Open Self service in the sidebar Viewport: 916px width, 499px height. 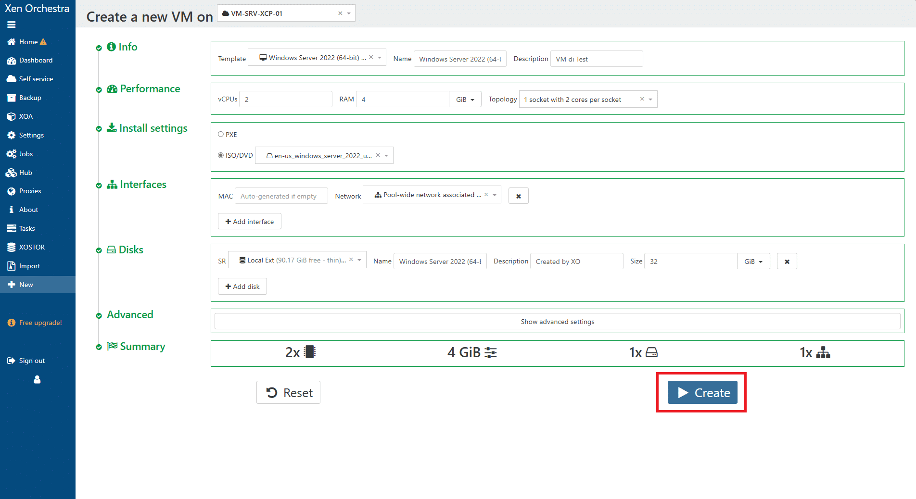coord(38,79)
